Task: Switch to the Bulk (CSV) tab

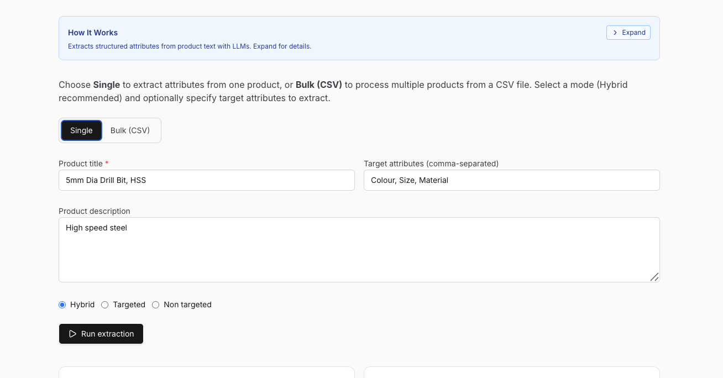Action: pyautogui.click(x=130, y=130)
